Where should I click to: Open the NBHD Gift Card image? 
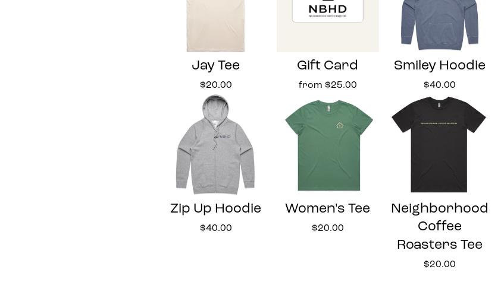click(x=327, y=26)
